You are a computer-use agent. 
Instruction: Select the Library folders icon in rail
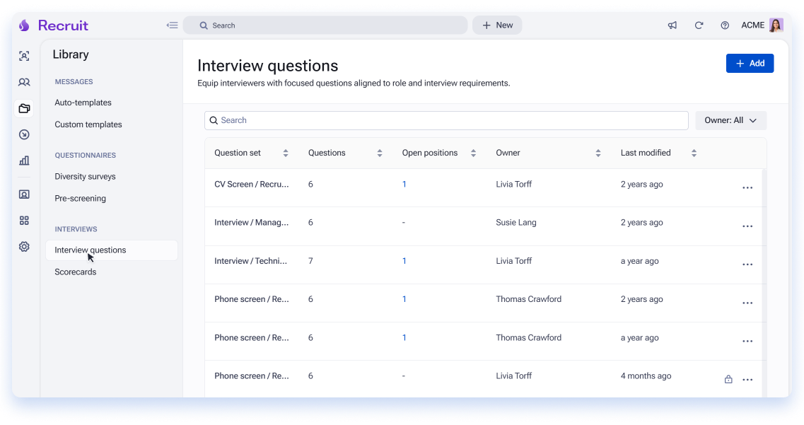pos(24,108)
